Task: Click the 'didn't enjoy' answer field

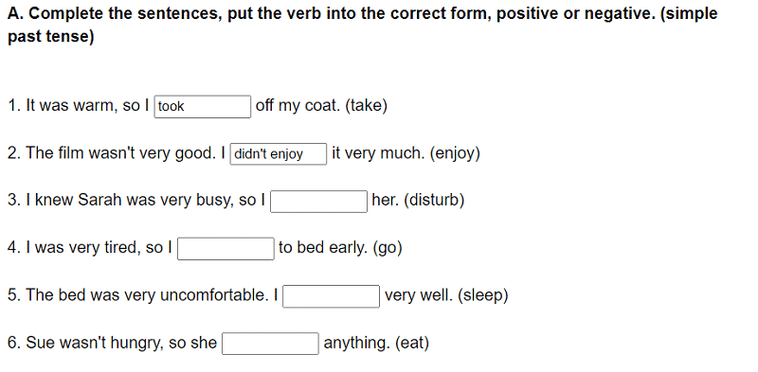Action: point(279,153)
